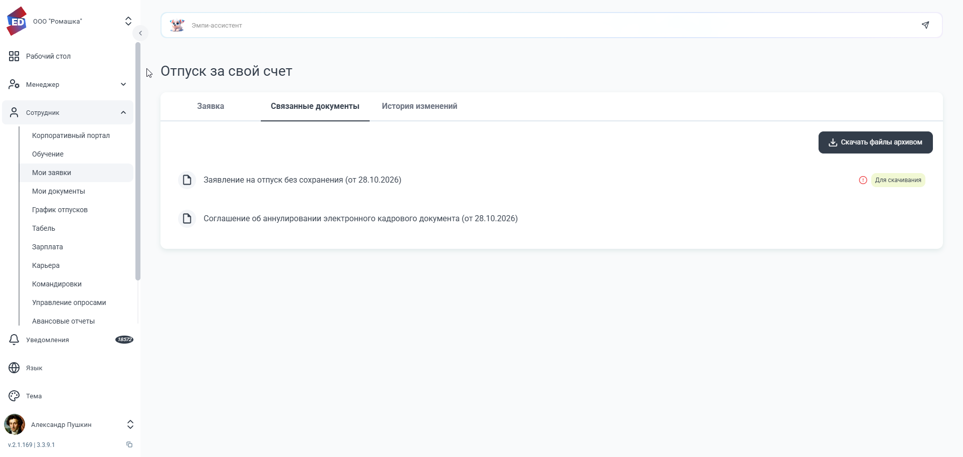Click the version text v.2.1.169 | 3.3.9.1
The image size is (963, 457).
click(32, 445)
